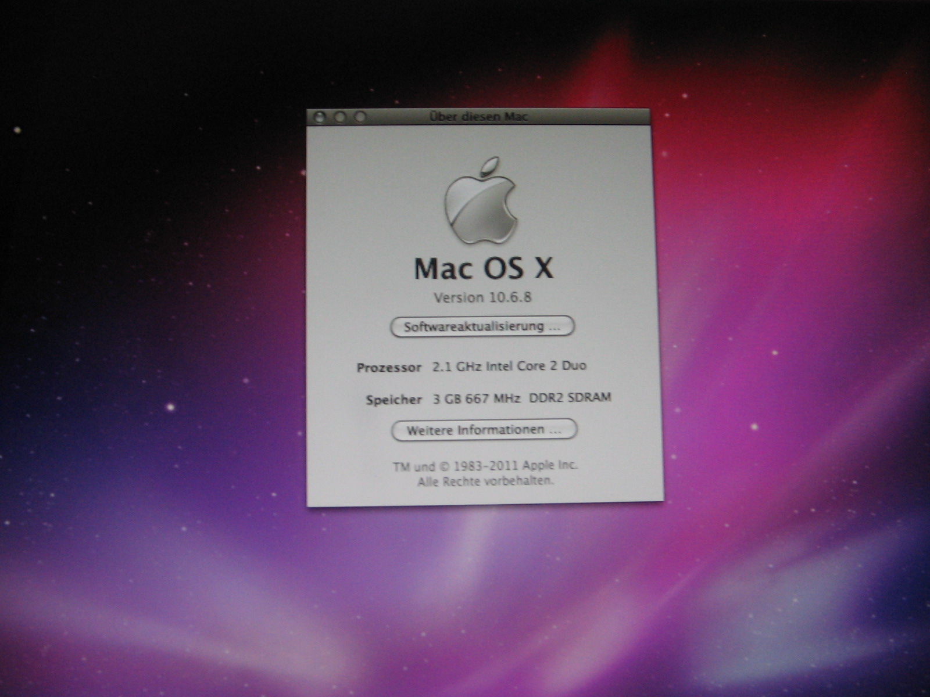The width and height of the screenshot is (930, 697).
Task: Open Softwareaktualisierung to check for updates
Action: coord(482,326)
